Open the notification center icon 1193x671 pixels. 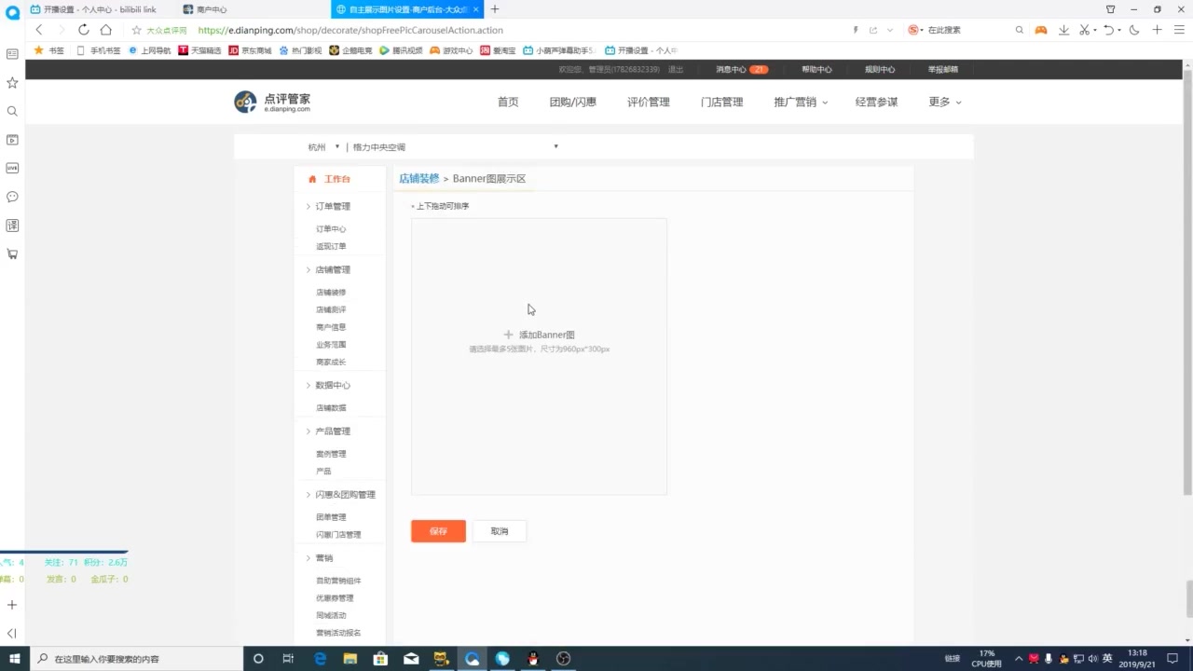[1173, 659]
